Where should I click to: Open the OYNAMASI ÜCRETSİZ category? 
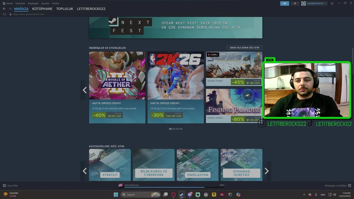[x=241, y=165]
